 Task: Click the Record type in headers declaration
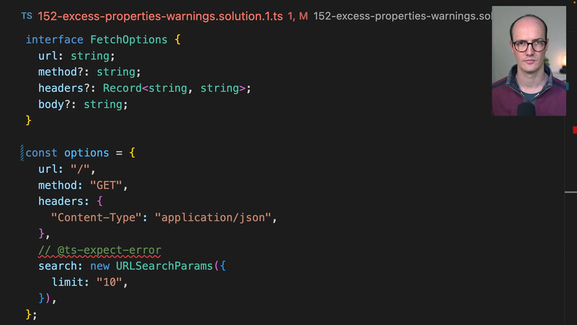122,88
